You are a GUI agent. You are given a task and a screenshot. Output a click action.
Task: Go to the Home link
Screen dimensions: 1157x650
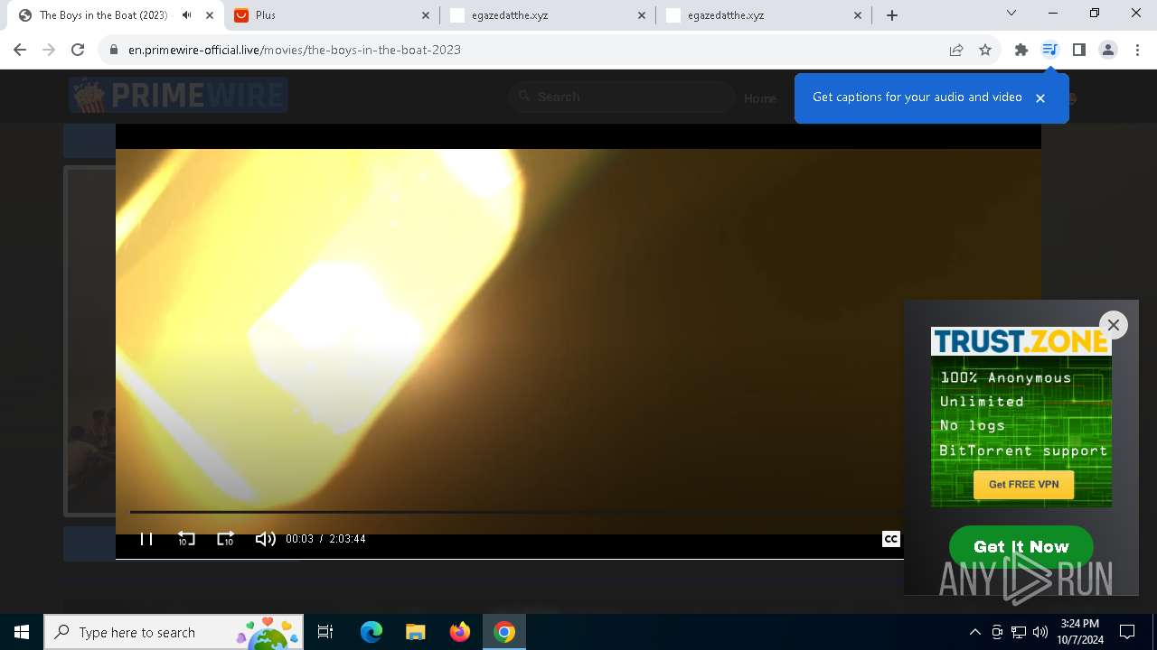tap(760, 98)
